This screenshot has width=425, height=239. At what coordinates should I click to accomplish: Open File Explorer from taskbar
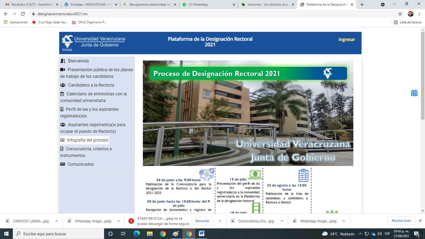click(150, 234)
